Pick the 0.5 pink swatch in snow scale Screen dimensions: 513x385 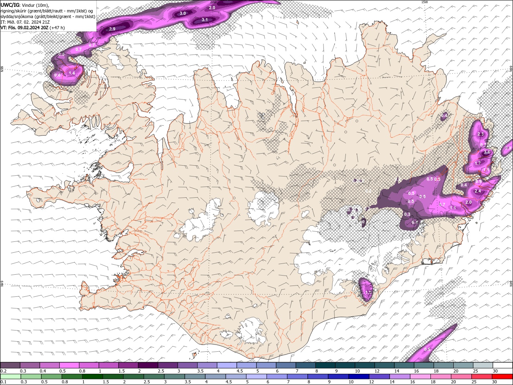69,365
